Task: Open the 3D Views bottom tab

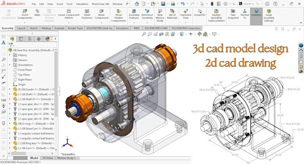Action: pos(47,158)
